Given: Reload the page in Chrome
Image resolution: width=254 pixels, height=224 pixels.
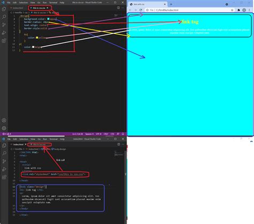Looking at the screenshot, I should click(141, 10).
